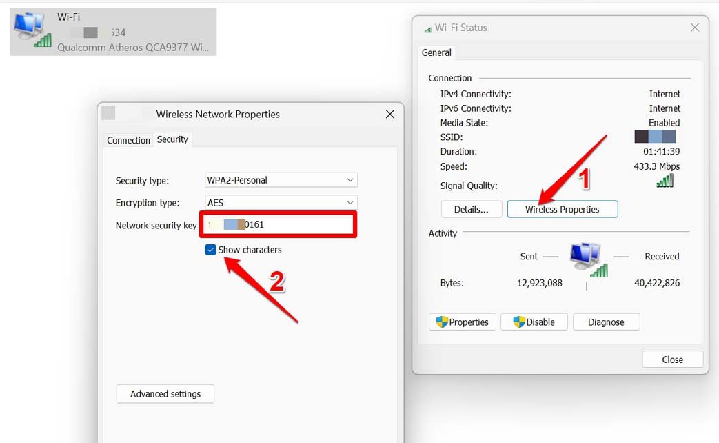This screenshot has height=443, width=719.
Task: Open Wireless Properties
Action: tap(563, 209)
